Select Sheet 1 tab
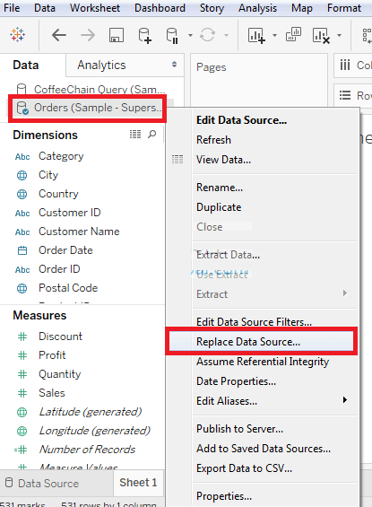Image resolution: width=372 pixels, height=507 pixels. (138, 483)
